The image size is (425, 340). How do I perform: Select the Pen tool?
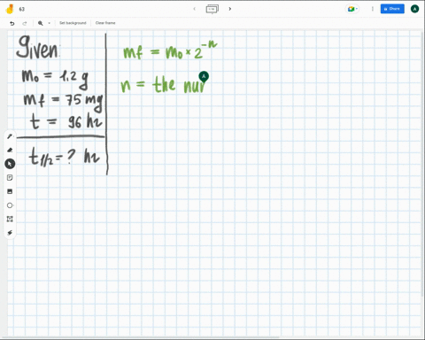coord(10,136)
